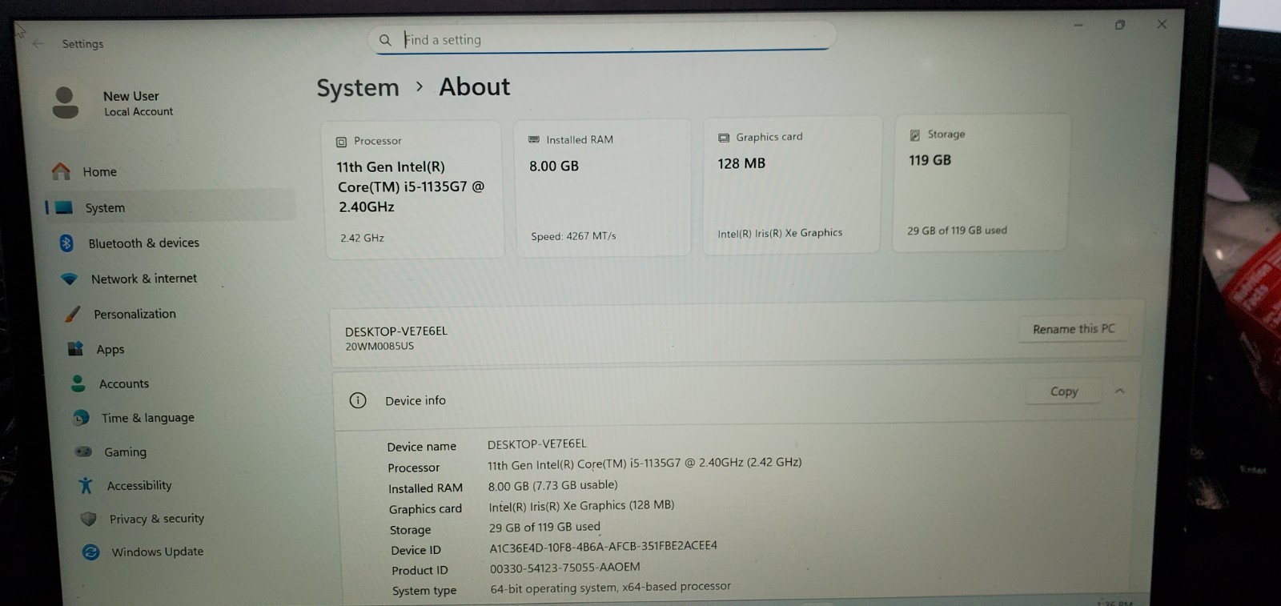Click the Windows Update refresh icon
This screenshot has height=606, width=1281.
[91, 552]
